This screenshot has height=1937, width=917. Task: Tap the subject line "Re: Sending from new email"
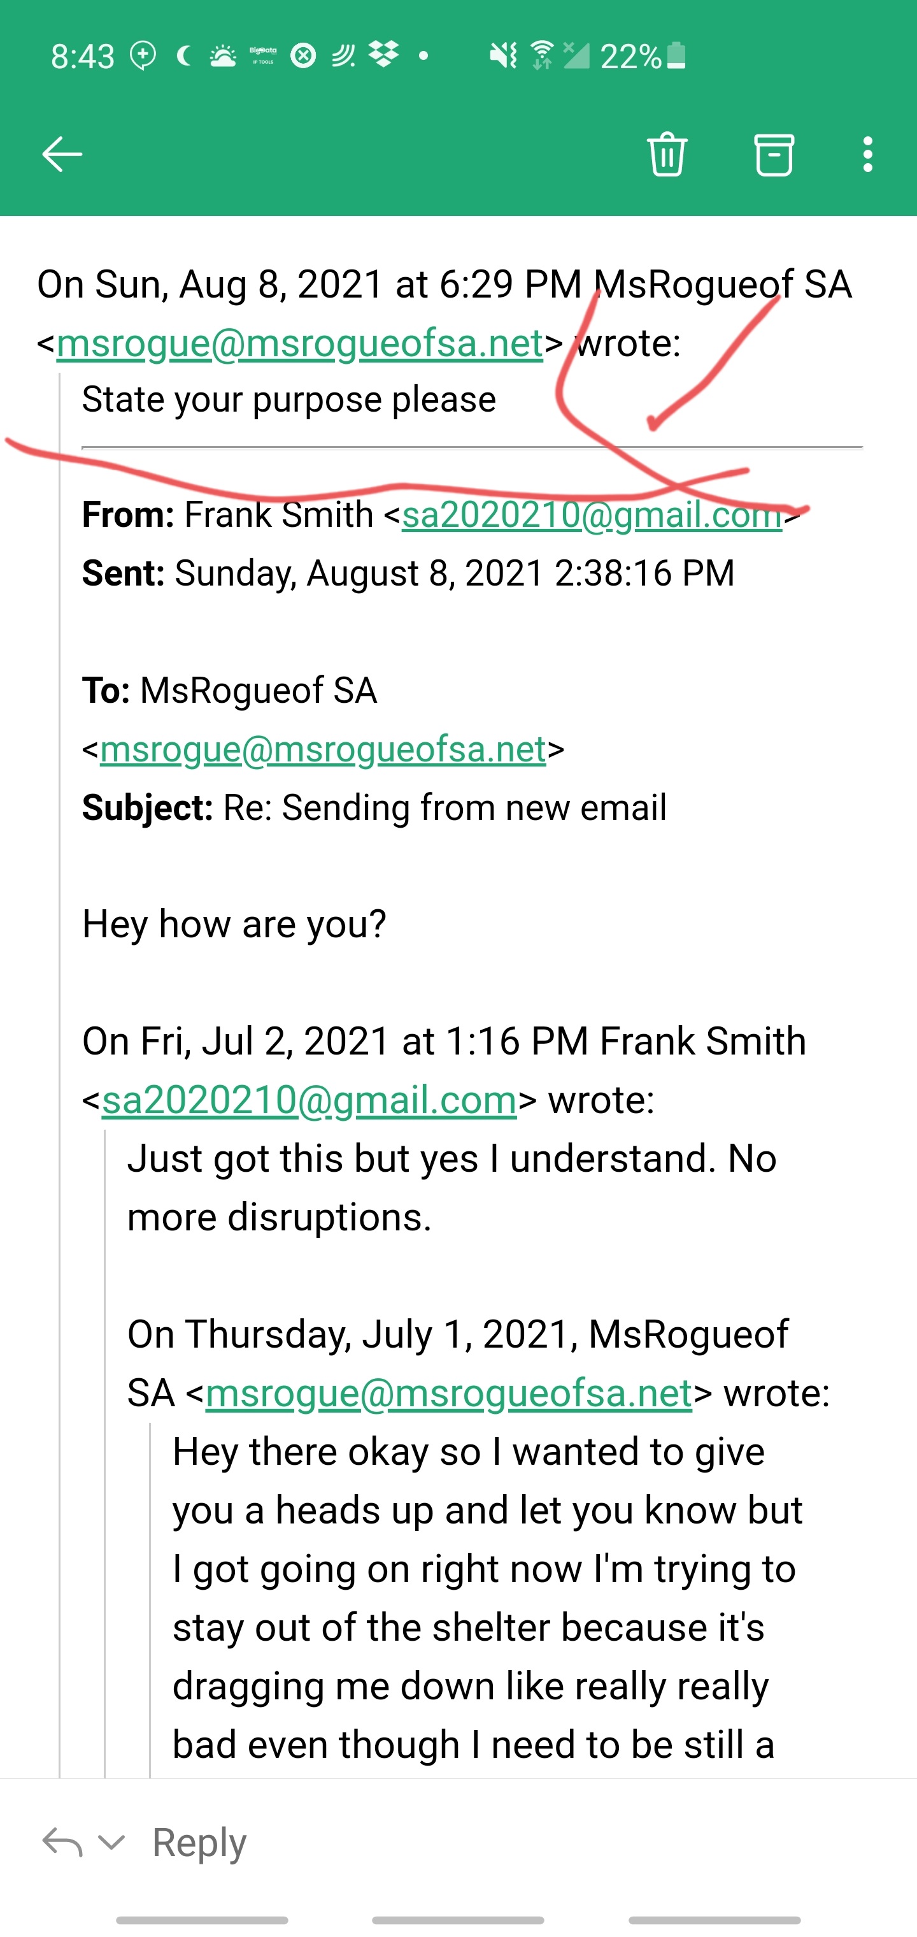pos(444,807)
